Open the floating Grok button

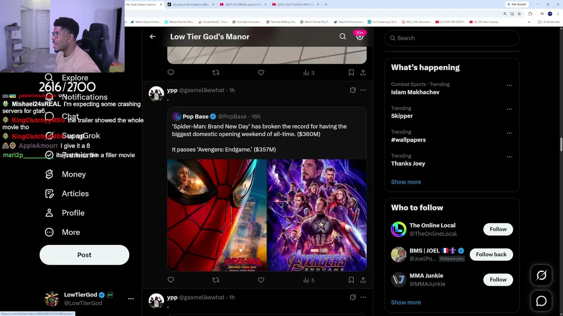pyautogui.click(x=541, y=275)
